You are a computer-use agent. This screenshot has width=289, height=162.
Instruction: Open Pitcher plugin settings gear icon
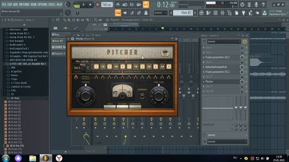72,39
